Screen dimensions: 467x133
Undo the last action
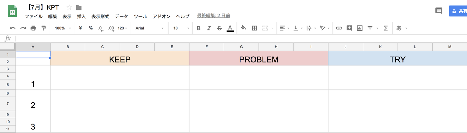pos(13,28)
